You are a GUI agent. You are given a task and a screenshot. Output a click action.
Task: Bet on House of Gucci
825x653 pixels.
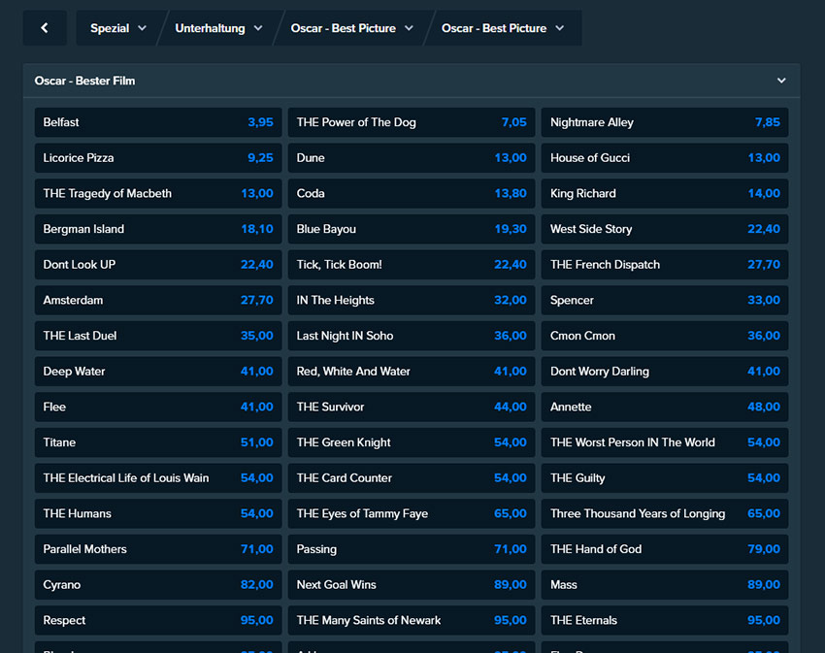(x=665, y=158)
